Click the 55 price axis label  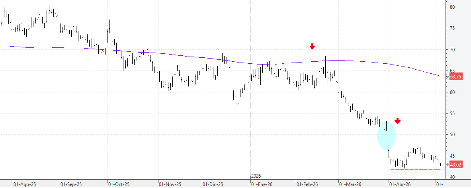[452, 114]
